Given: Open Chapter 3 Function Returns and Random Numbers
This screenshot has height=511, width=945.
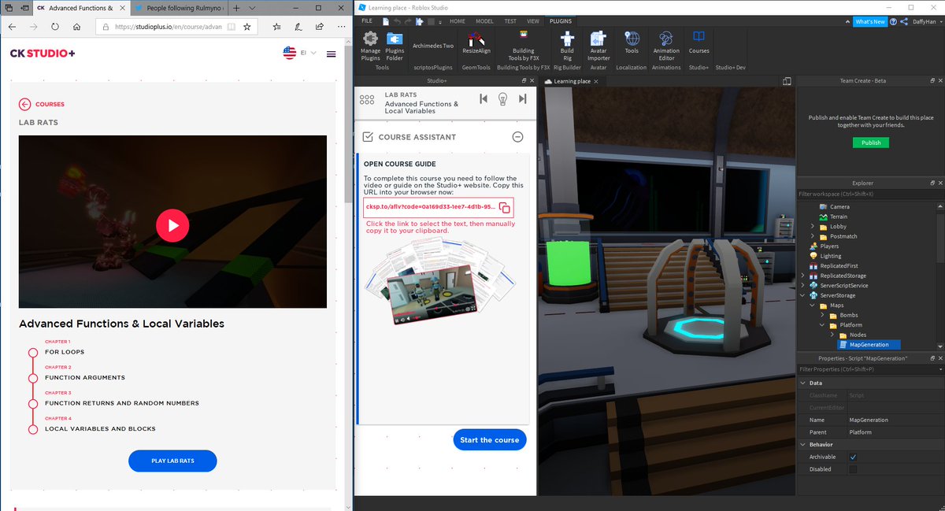Looking at the screenshot, I should point(122,403).
